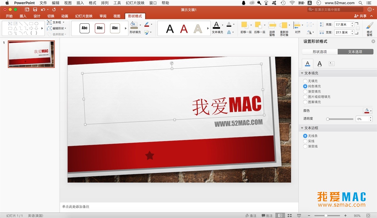377x218 pixels.
Task: Select Gradient Fill (渐变填充) option
Action: [305, 92]
